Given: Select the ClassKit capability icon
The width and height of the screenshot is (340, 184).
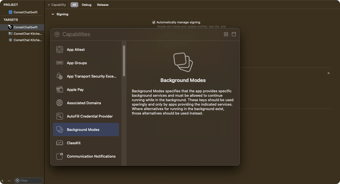Looking at the screenshot, I should pyautogui.click(x=60, y=143).
